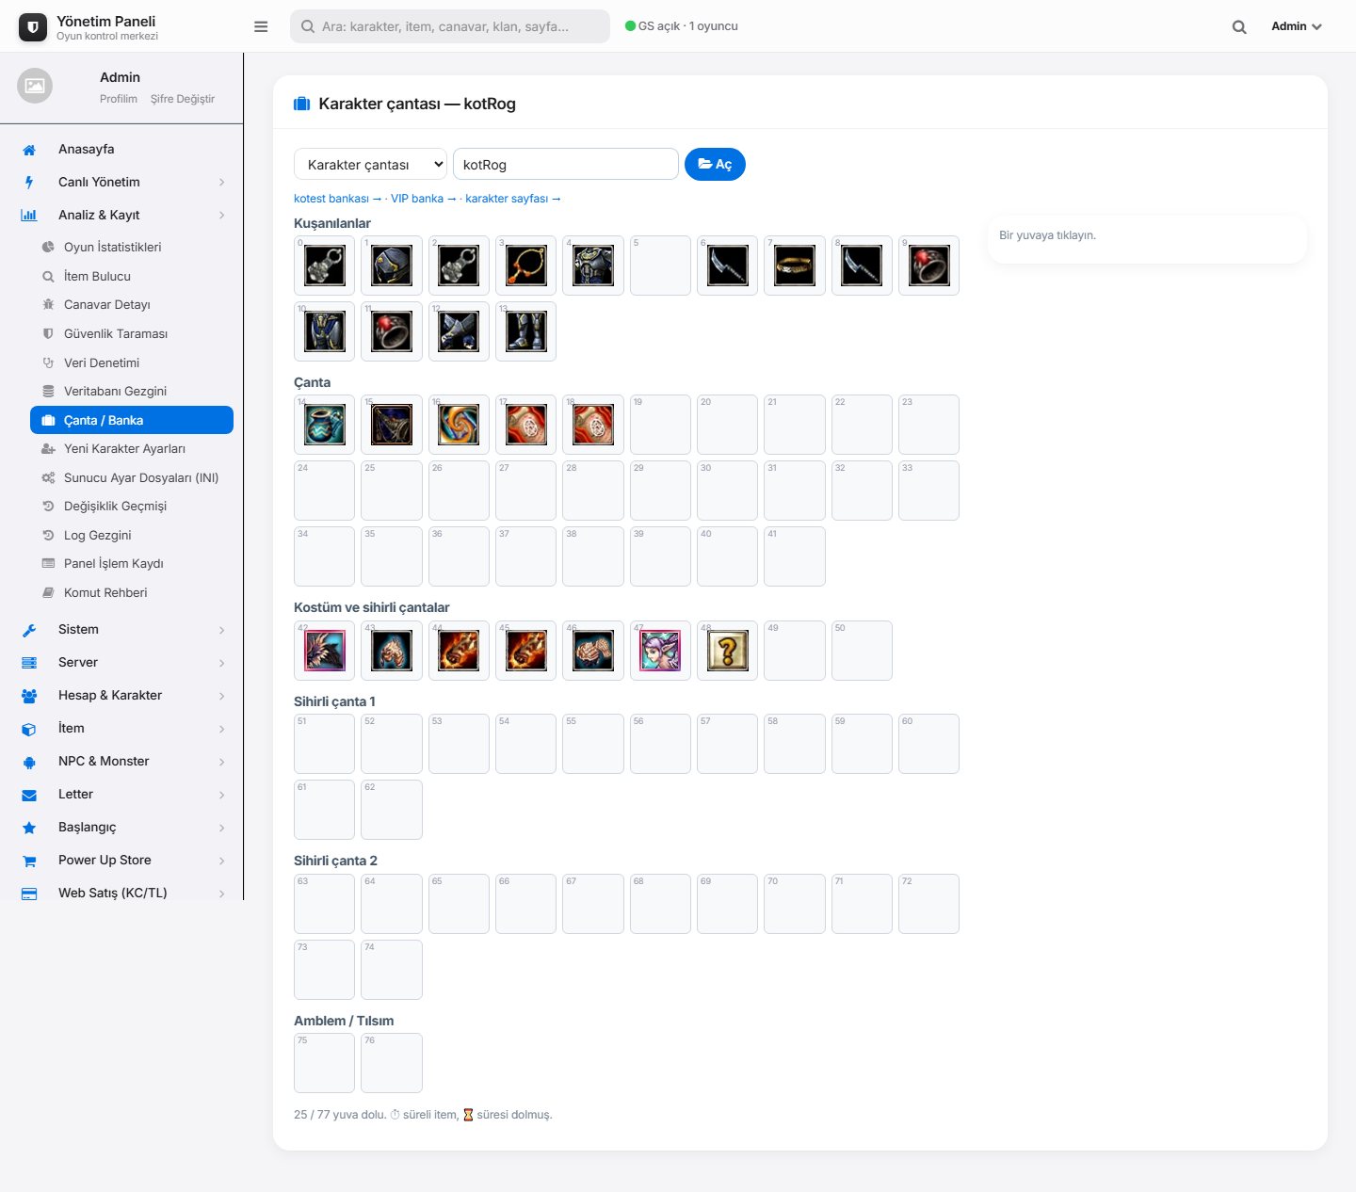Open the Admin user menu

1297,26
